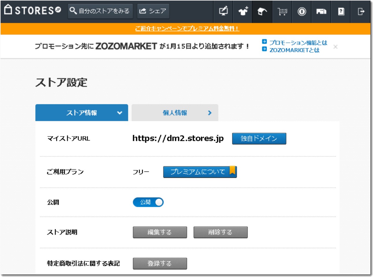Click the warehouse storage icon
373x277 pixels.
(321, 12)
